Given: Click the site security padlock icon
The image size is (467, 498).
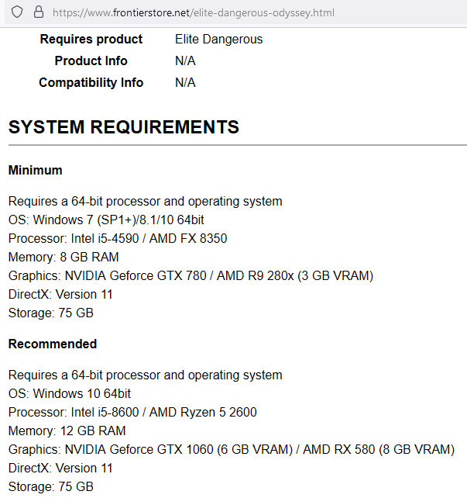Looking at the screenshot, I should coord(39,12).
